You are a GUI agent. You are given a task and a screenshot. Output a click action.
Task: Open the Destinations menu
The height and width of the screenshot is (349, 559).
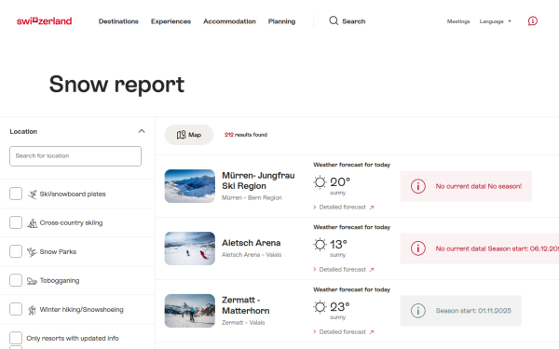[118, 21]
